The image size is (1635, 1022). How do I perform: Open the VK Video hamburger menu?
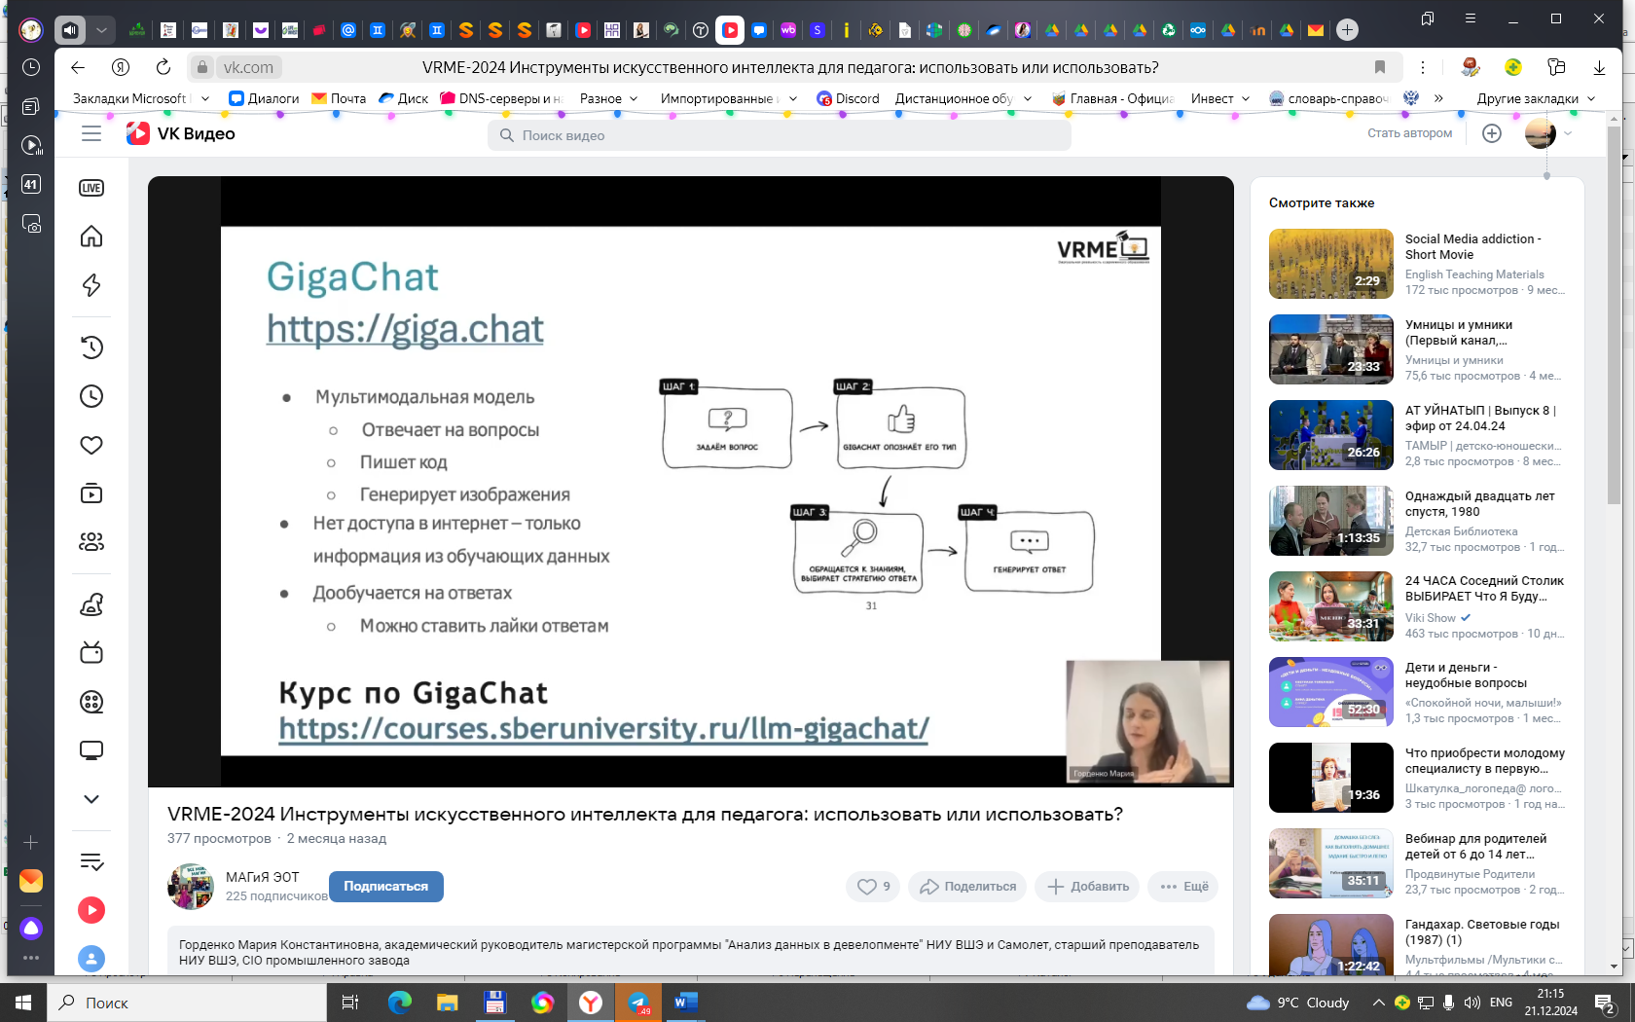tap(91, 133)
